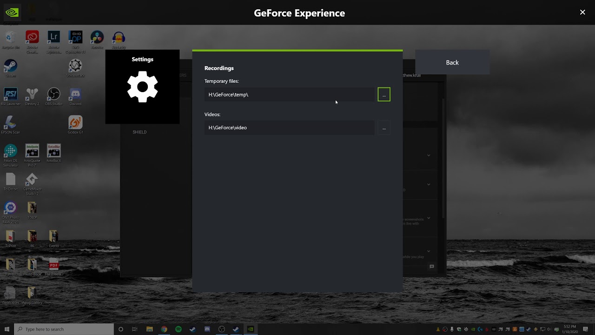595x335 pixels.
Task: Click the taskbar clock showing 5:52 PM
Action: coord(570,329)
